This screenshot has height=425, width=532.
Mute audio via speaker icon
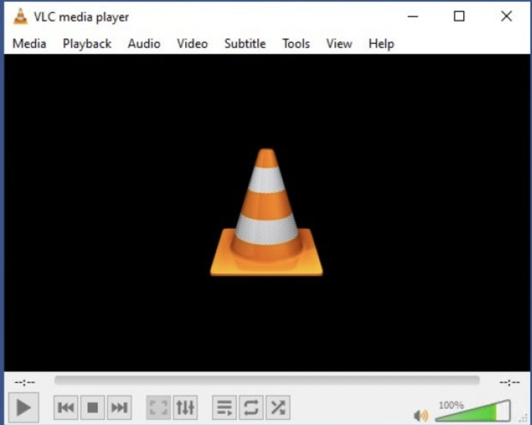pyautogui.click(x=420, y=415)
